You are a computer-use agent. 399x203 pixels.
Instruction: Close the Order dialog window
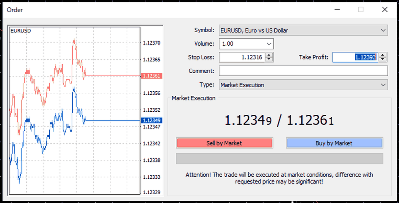click(385, 10)
